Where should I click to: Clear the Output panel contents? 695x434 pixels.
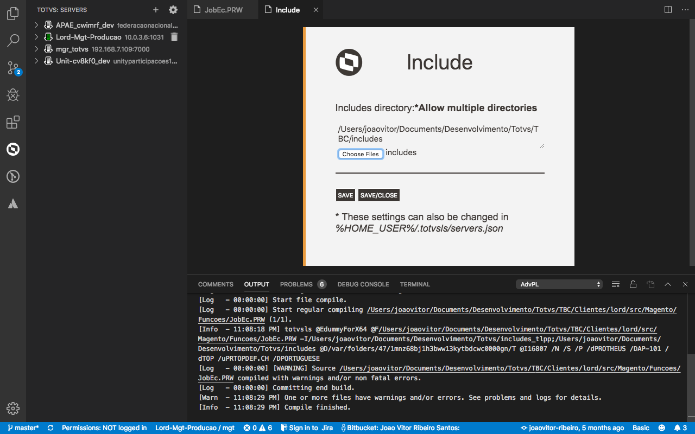tap(616, 284)
